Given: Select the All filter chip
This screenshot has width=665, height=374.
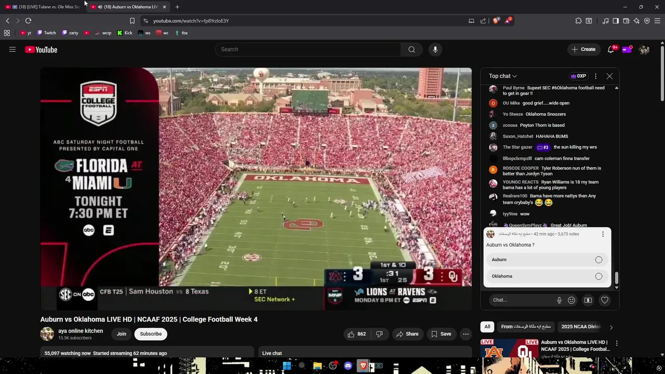Looking at the screenshot, I should (x=487, y=327).
